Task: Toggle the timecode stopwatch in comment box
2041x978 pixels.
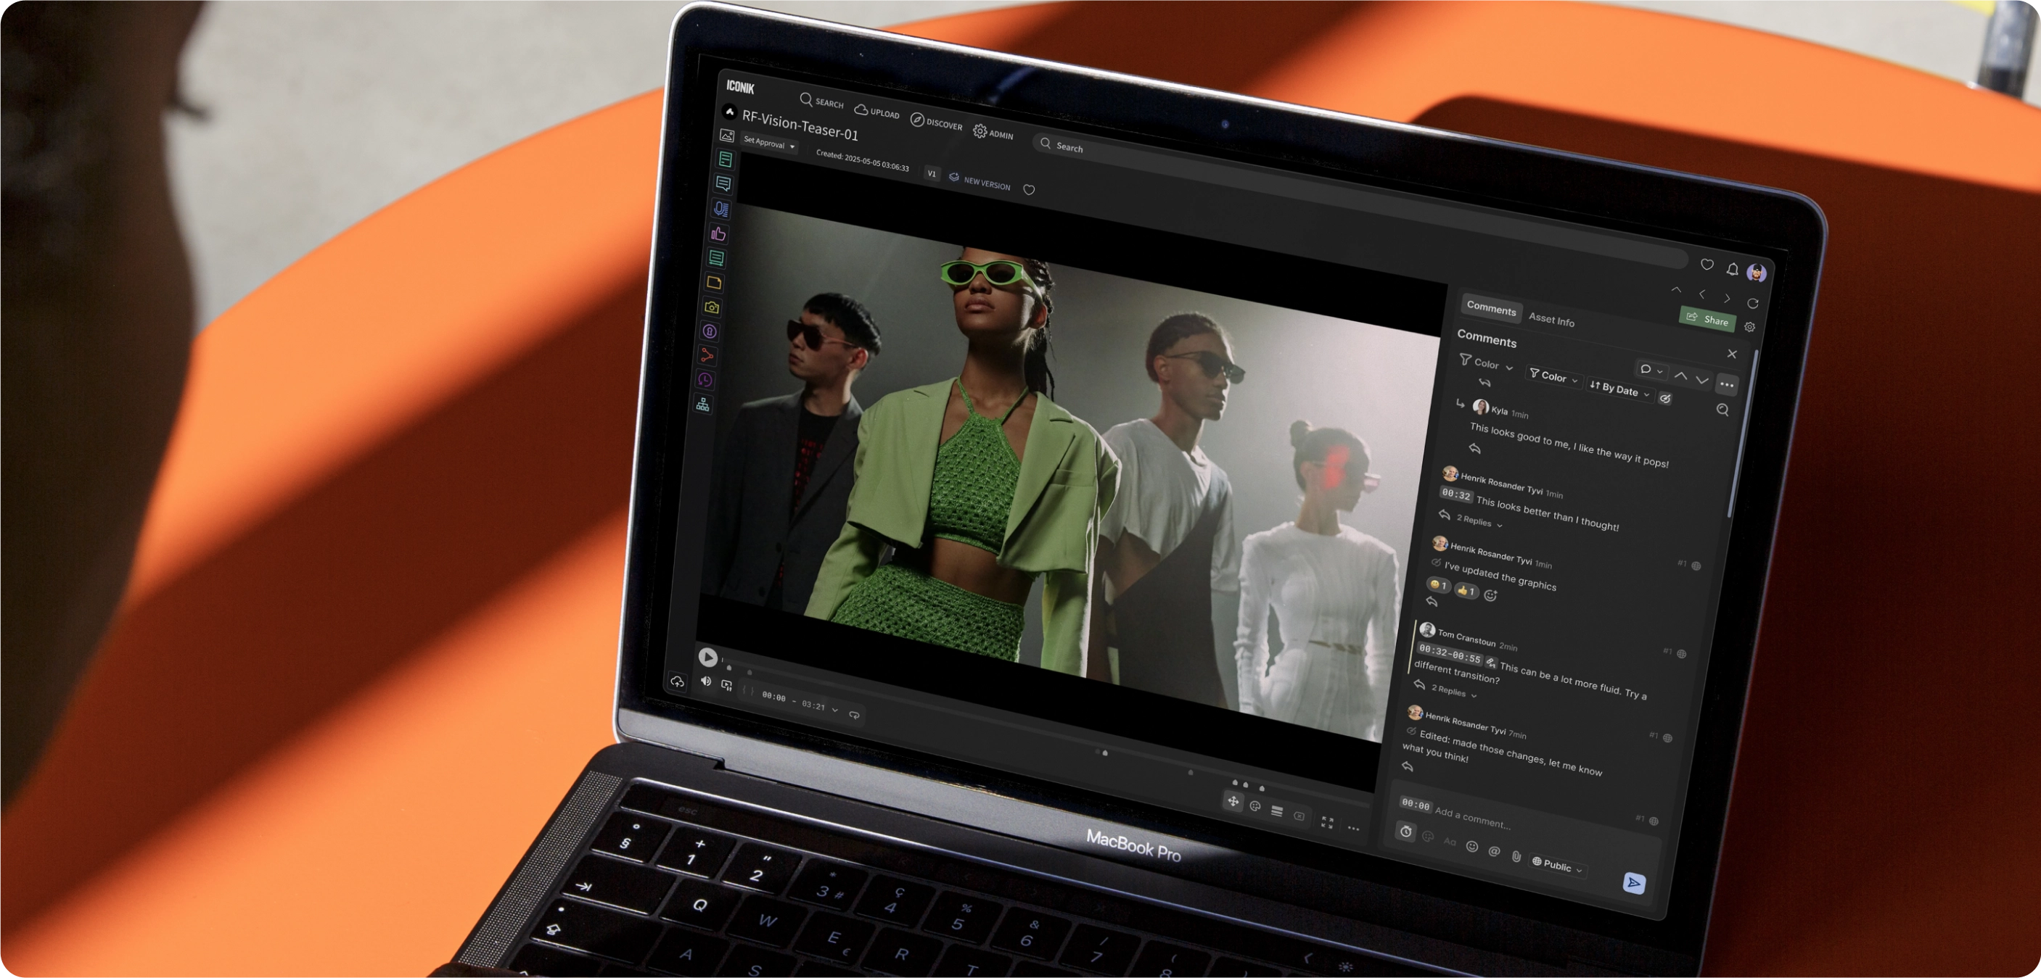Action: pos(1405,832)
